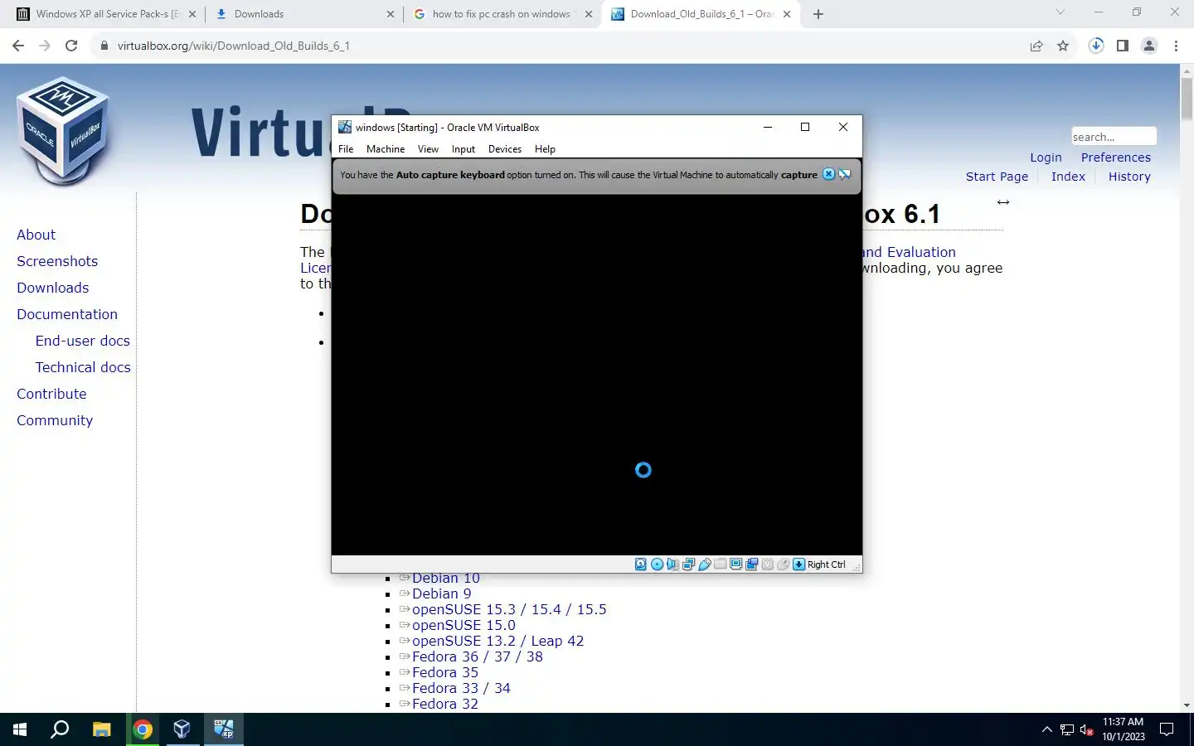
Task: Bookmark this page with the star icon
Action: click(x=1063, y=46)
